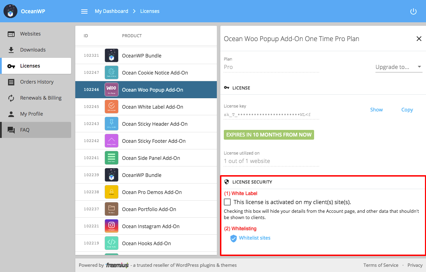426x272 pixels.
Task: Open Websites in the sidebar
Action: point(30,34)
